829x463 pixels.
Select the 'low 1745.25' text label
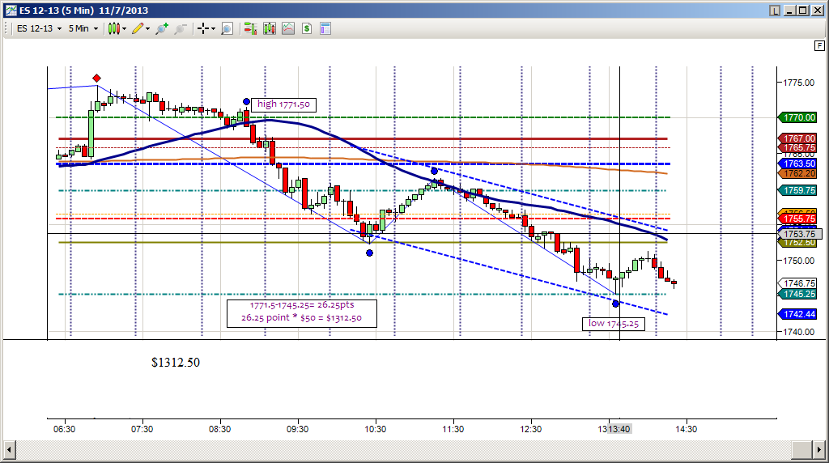click(x=614, y=324)
